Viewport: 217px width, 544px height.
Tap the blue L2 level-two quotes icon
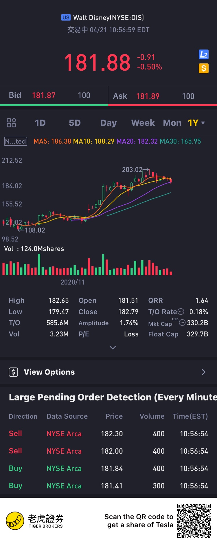pos(204,55)
